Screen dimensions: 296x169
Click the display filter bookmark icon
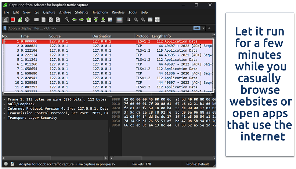click(5, 28)
